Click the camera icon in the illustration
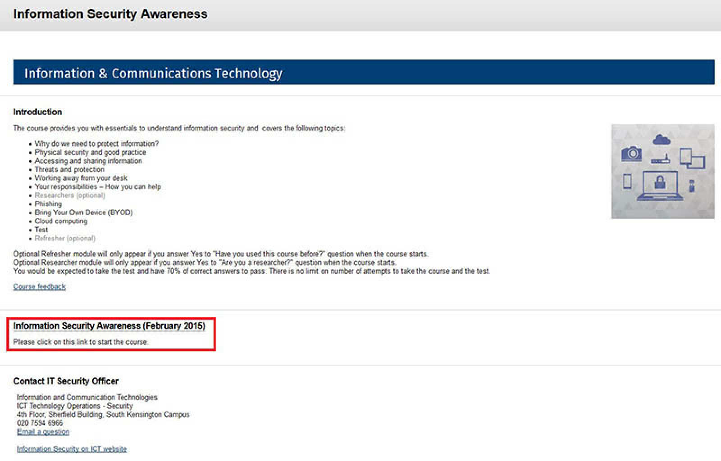The image size is (721, 461). click(631, 154)
